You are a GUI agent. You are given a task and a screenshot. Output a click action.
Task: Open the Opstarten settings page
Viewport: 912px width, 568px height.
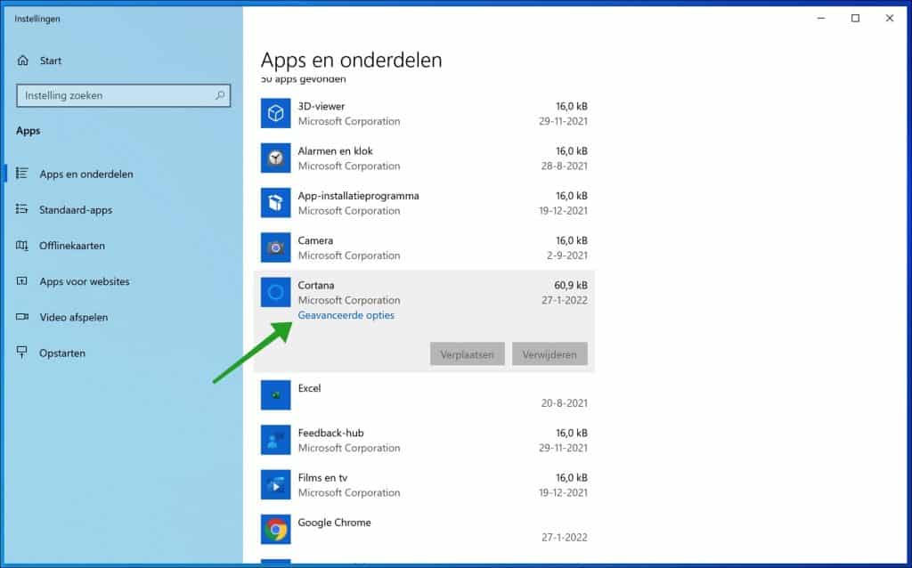point(61,353)
